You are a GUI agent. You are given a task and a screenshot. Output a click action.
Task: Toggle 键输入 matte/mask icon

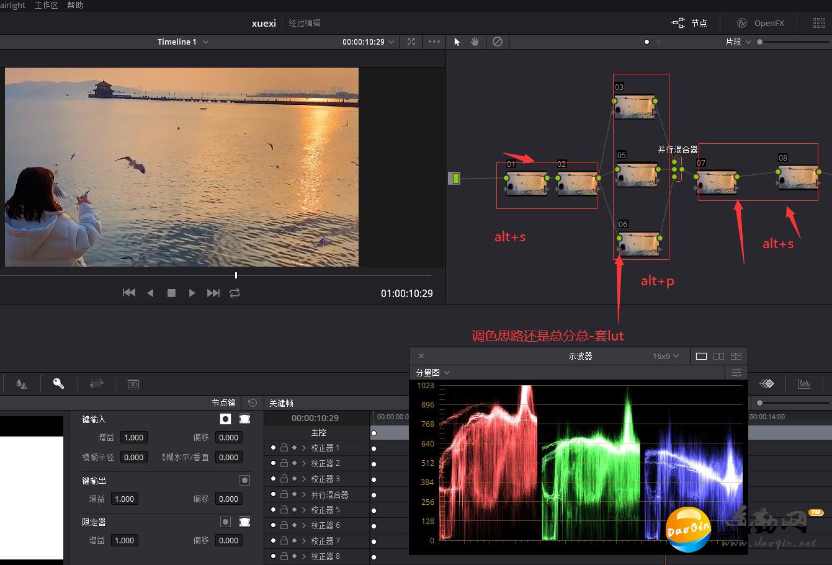point(245,419)
